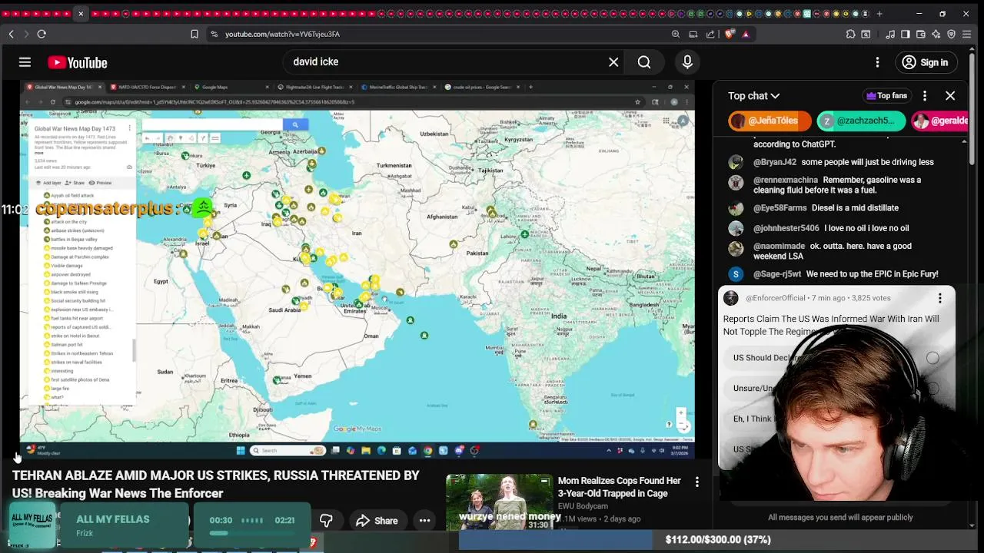Open the Top fans leaderboard
This screenshot has height=553, width=984.
[886, 96]
